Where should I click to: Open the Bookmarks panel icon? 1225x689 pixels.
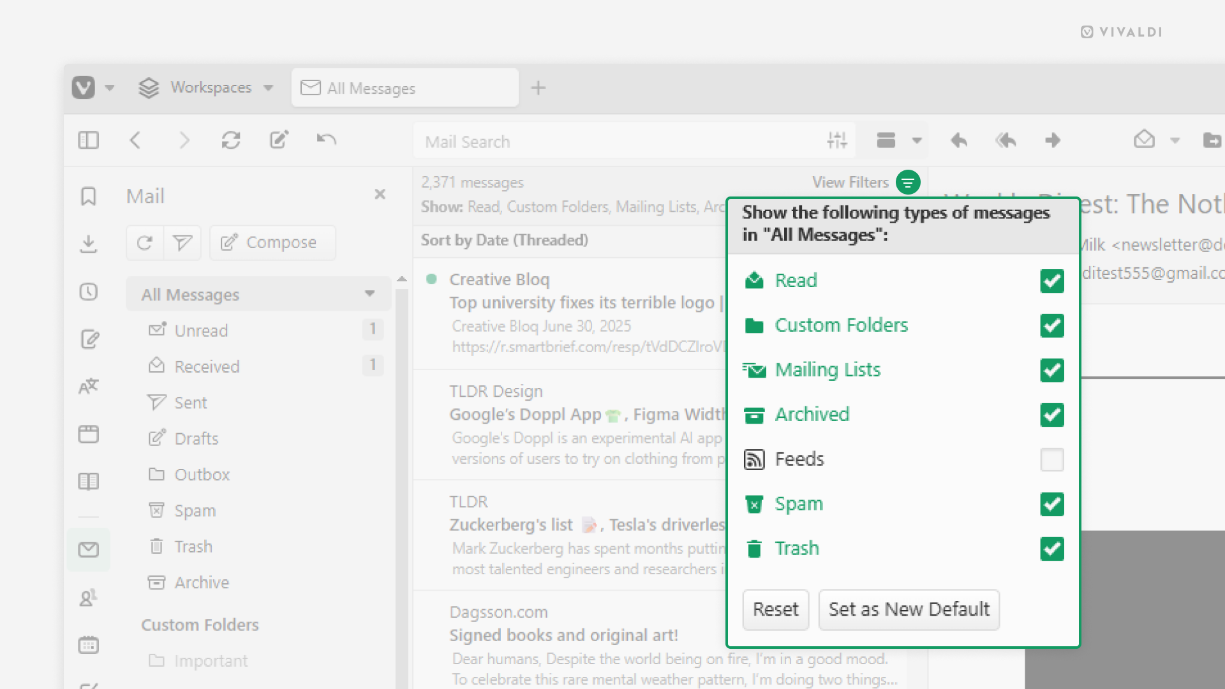(x=89, y=196)
